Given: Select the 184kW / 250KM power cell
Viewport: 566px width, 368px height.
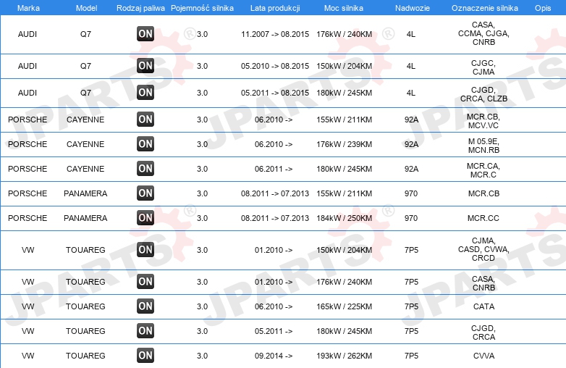Looking at the screenshot, I should [344, 218].
